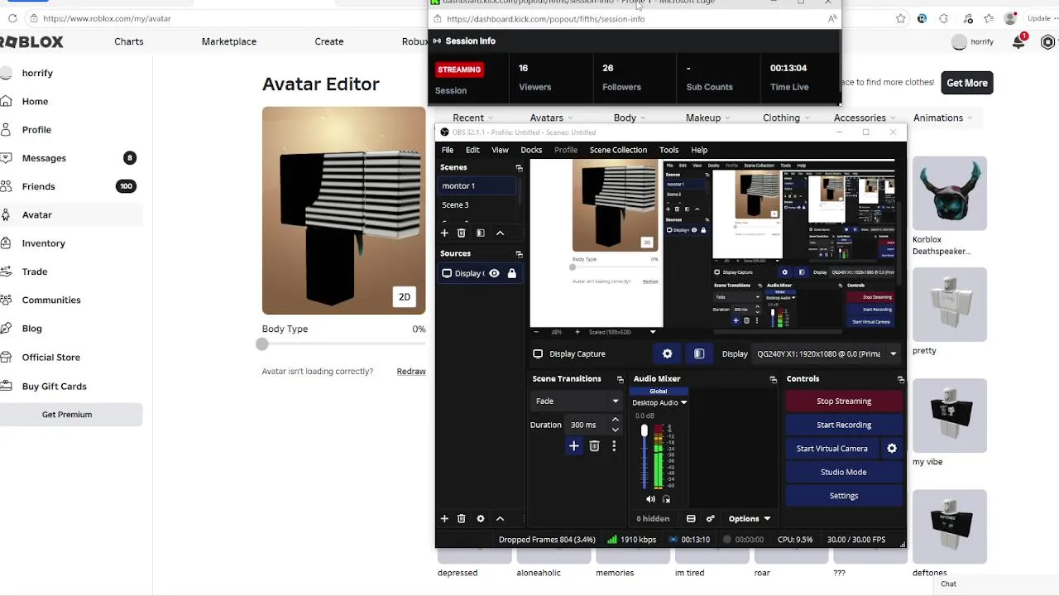Expand the Recent category dropdown

coord(473,118)
